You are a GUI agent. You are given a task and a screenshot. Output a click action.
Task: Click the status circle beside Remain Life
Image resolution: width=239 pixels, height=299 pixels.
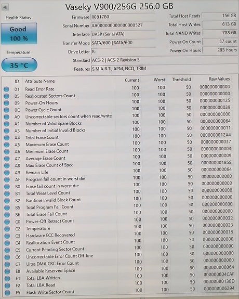(7, 173)
